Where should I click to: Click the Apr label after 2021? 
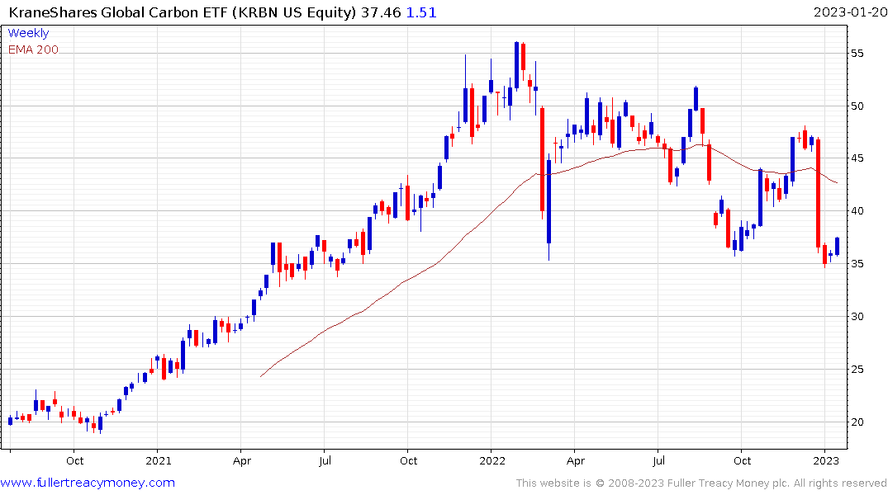242,461
